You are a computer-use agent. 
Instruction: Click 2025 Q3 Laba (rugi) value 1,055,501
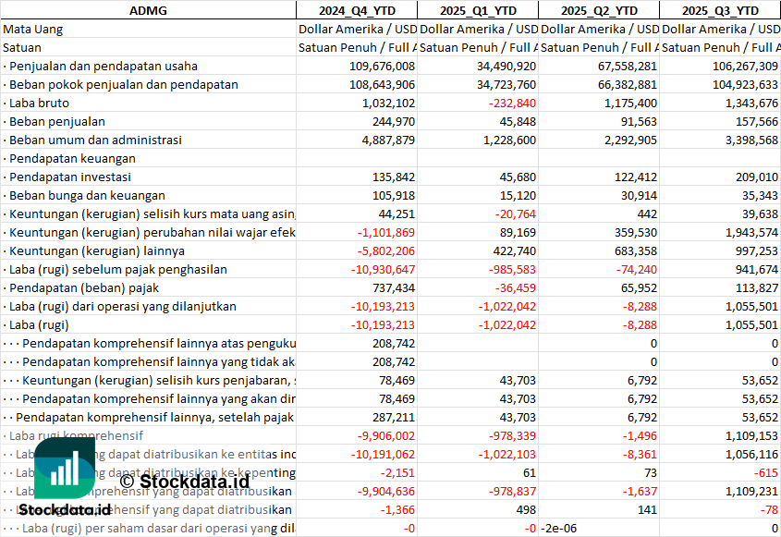(x=751, y=324)
